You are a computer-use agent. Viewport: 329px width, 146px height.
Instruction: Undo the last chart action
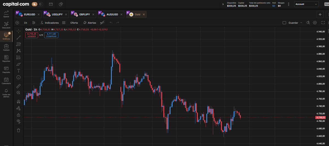[x=111, y=23]
